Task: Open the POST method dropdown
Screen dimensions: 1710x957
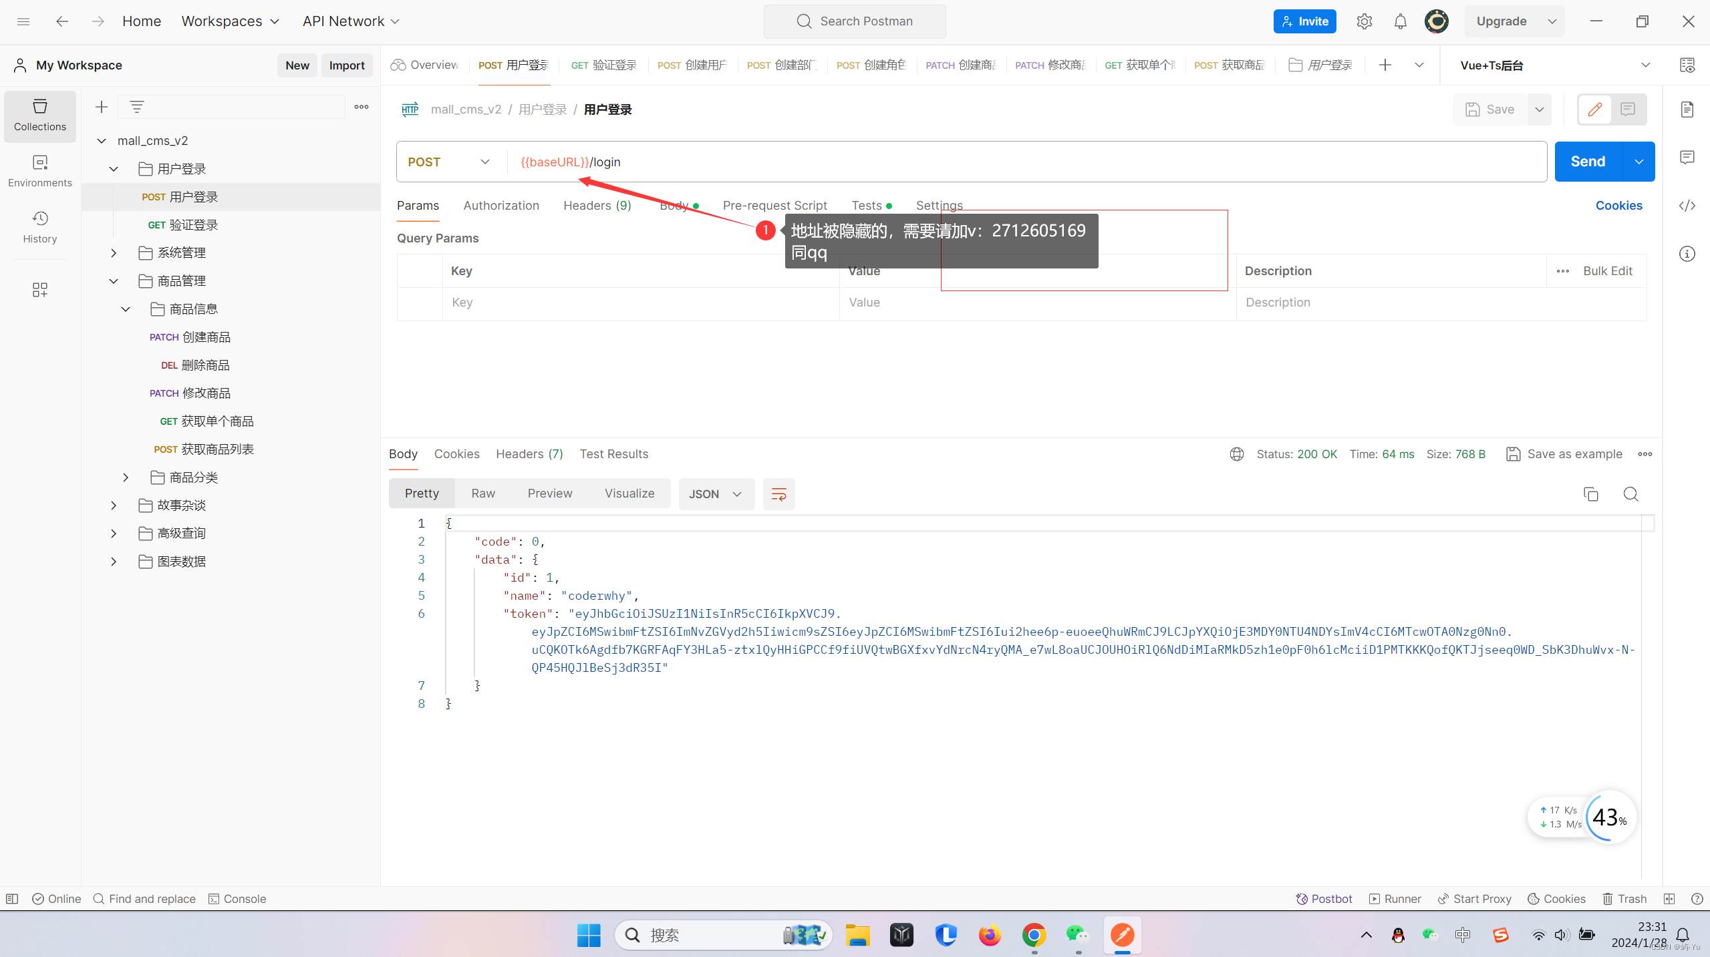Action: coord(449,162)
